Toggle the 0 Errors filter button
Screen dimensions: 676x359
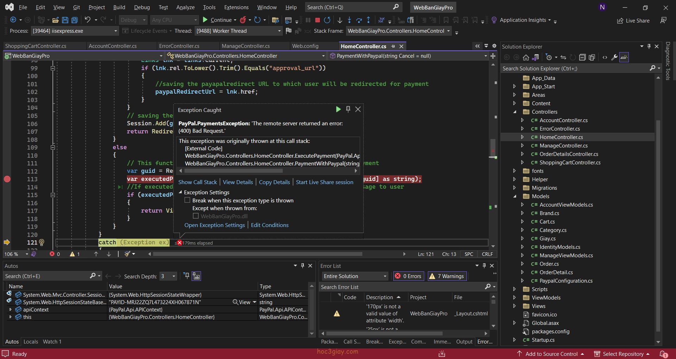tap(408, 276)
